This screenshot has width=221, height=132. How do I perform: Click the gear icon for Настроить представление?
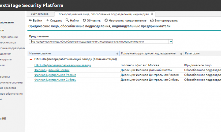(106, 20)
